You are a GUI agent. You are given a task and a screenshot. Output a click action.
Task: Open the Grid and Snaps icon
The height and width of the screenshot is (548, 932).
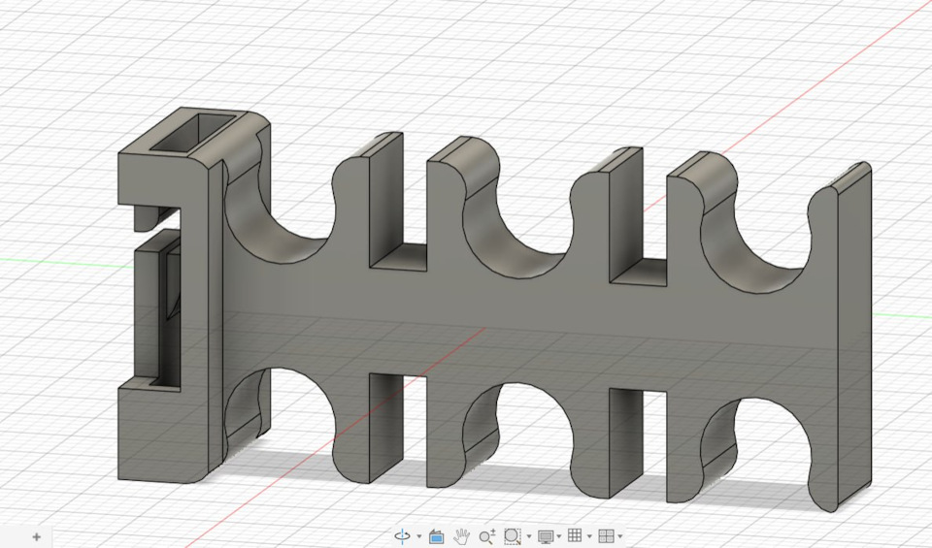pyautogui.click(x=575, y=535)
